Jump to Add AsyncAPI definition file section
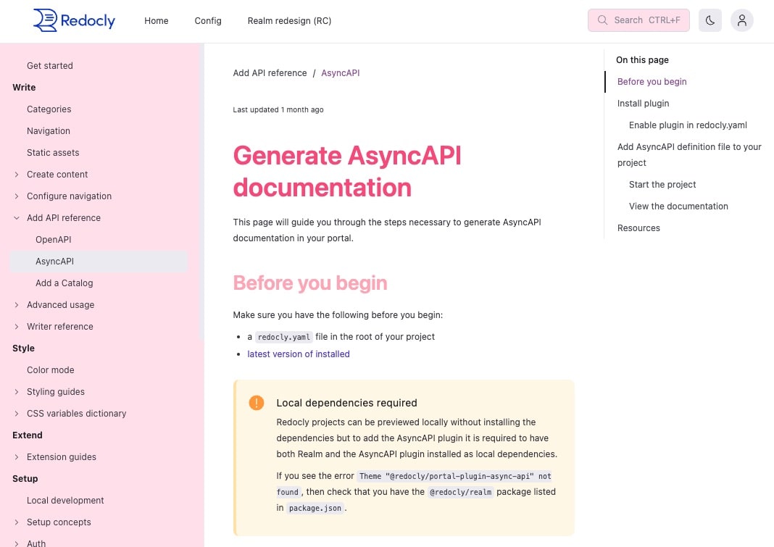774x547 pixels. click(x=689, y=154)
